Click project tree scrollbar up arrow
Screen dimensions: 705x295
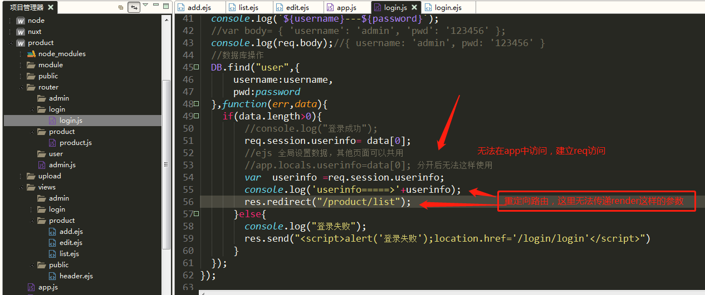167,19
